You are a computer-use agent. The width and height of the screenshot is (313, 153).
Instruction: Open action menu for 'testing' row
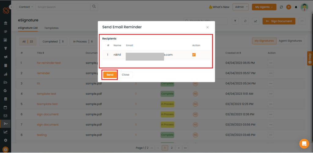click(271, 135)
